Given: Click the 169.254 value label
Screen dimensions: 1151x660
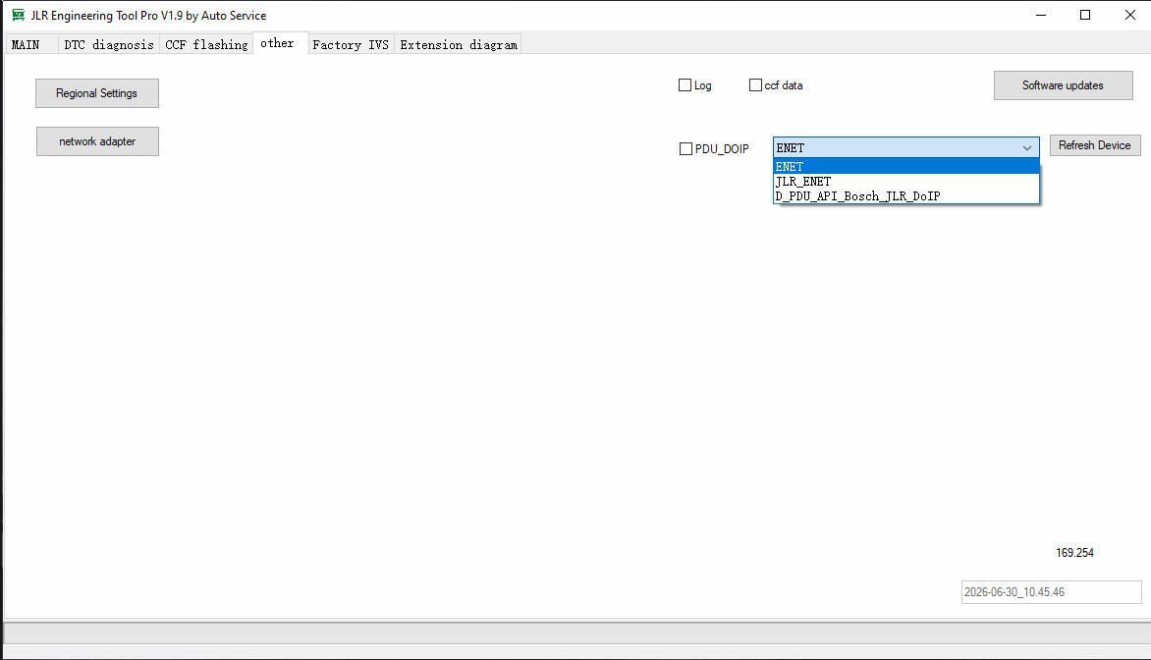Looking at the screenshot, I should point(1074,553).
